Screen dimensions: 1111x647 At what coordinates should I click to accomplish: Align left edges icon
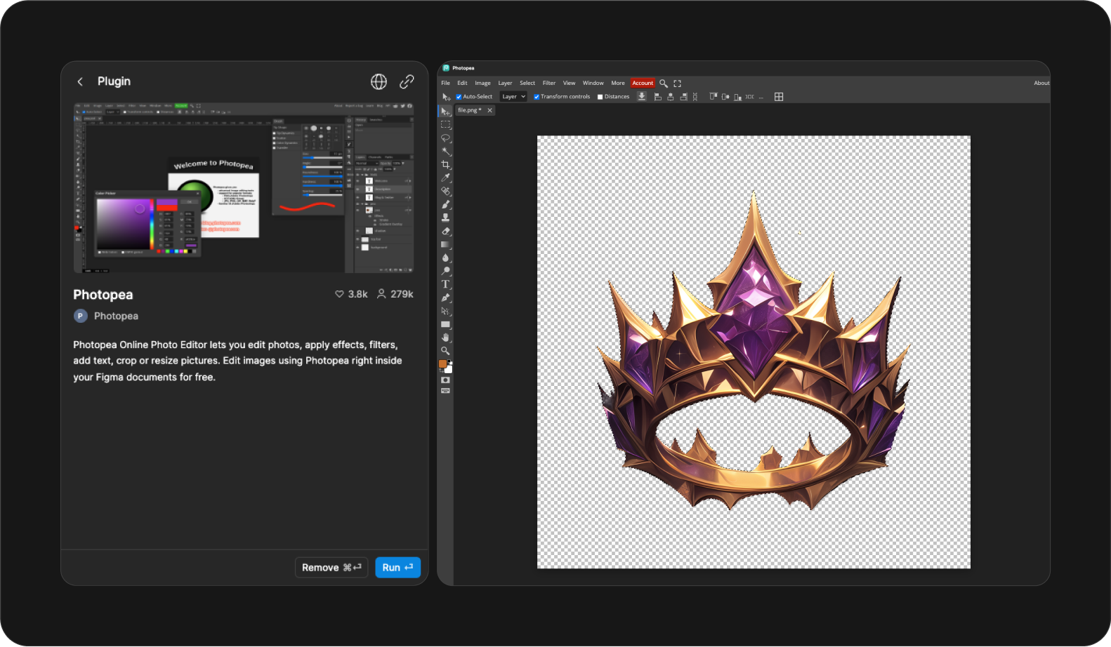(658, 97)
